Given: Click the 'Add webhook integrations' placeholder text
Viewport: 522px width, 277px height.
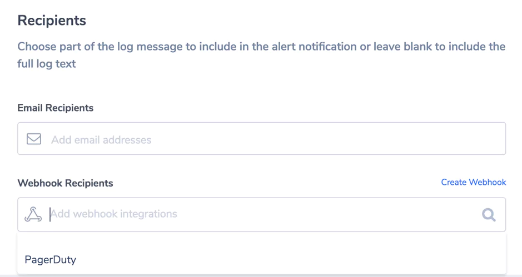Looking at the screenshot, I should point(114,214).
